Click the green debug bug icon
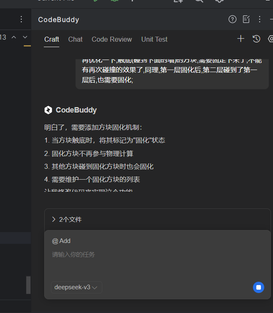Image resolution: width=273 pixels, height=313 pixels. click(x=115, y=1)
